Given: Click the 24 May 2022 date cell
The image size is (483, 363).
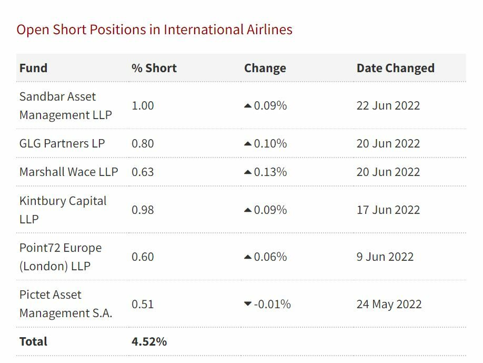Looking at the screenshot, I should click(389, 304).
